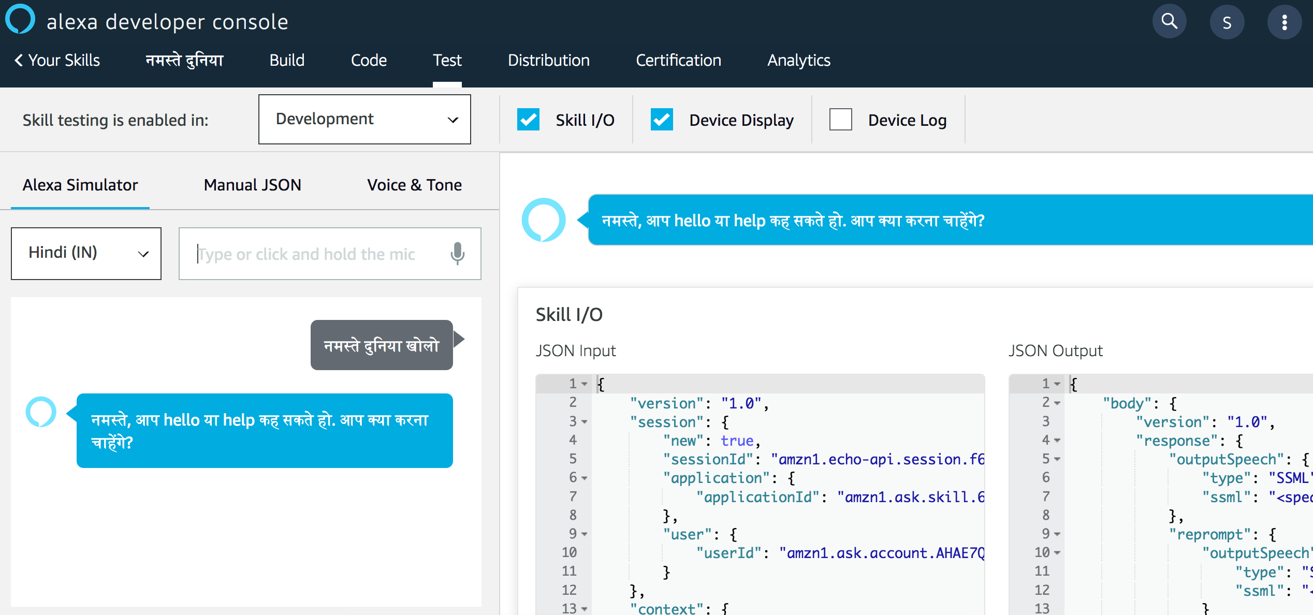Screen dimensions: 1313x615
Task: Click the नमस्ते दुनिया skill name
Action: [184, 60]
